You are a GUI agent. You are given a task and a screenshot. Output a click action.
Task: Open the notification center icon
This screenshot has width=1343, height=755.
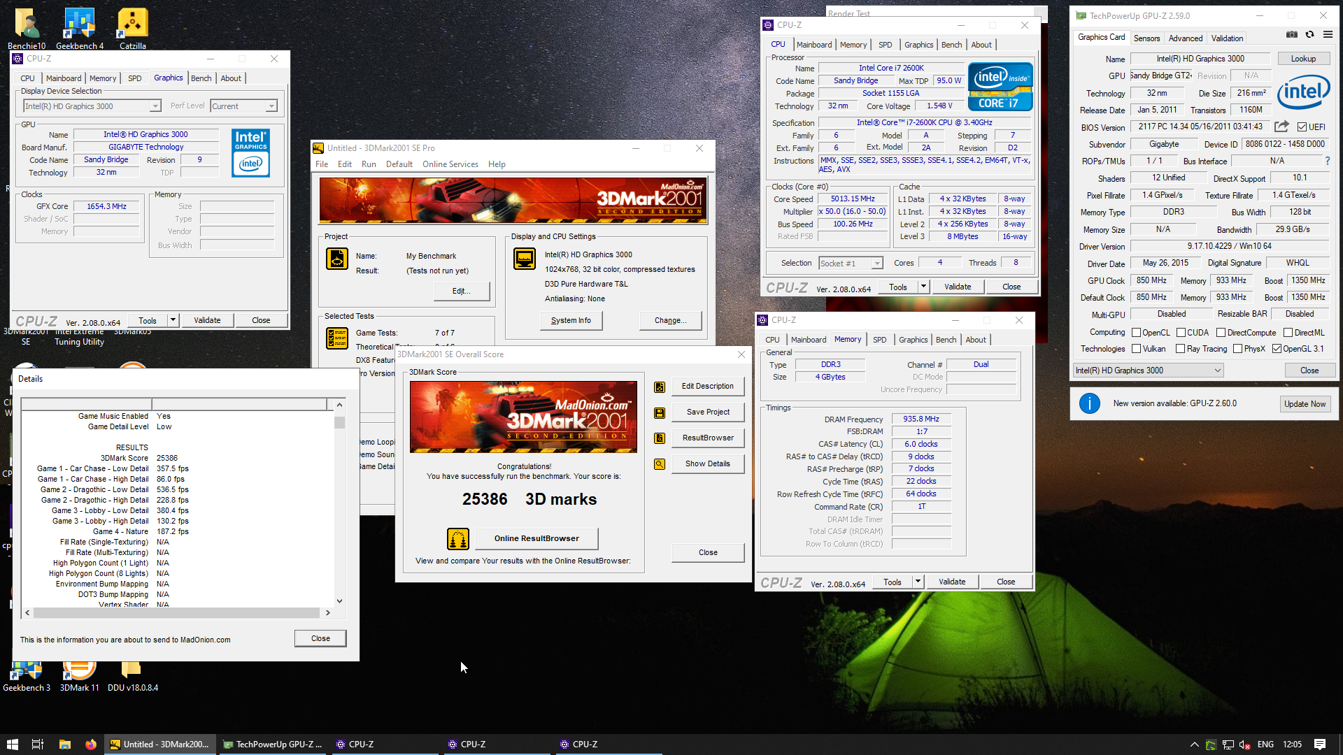click(x=1320, y=745)
